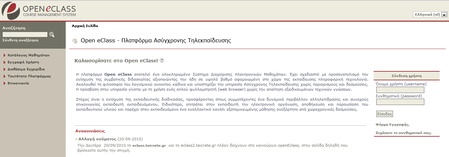Click the arrow bullet before Κατάλογος Μαθημάτων
449x157 pixels.
click(x=5, y=55)
